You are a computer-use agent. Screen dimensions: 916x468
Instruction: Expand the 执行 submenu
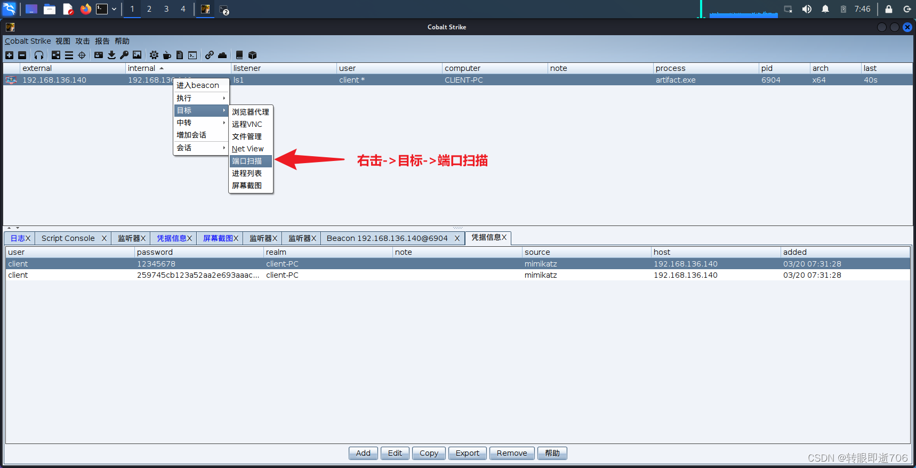(201, 98)
